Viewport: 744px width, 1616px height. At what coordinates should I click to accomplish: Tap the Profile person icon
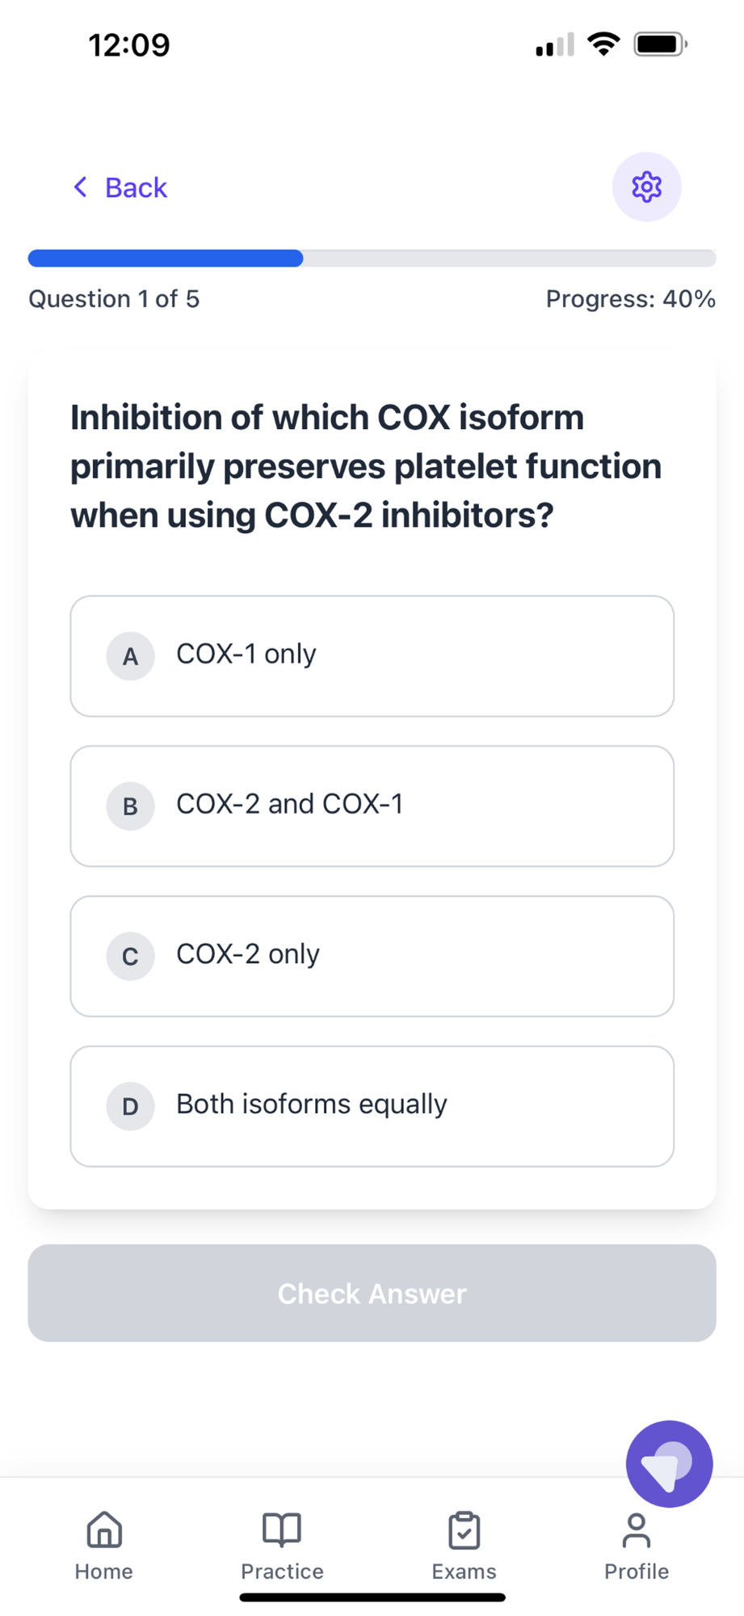(x=637, y=1530)
